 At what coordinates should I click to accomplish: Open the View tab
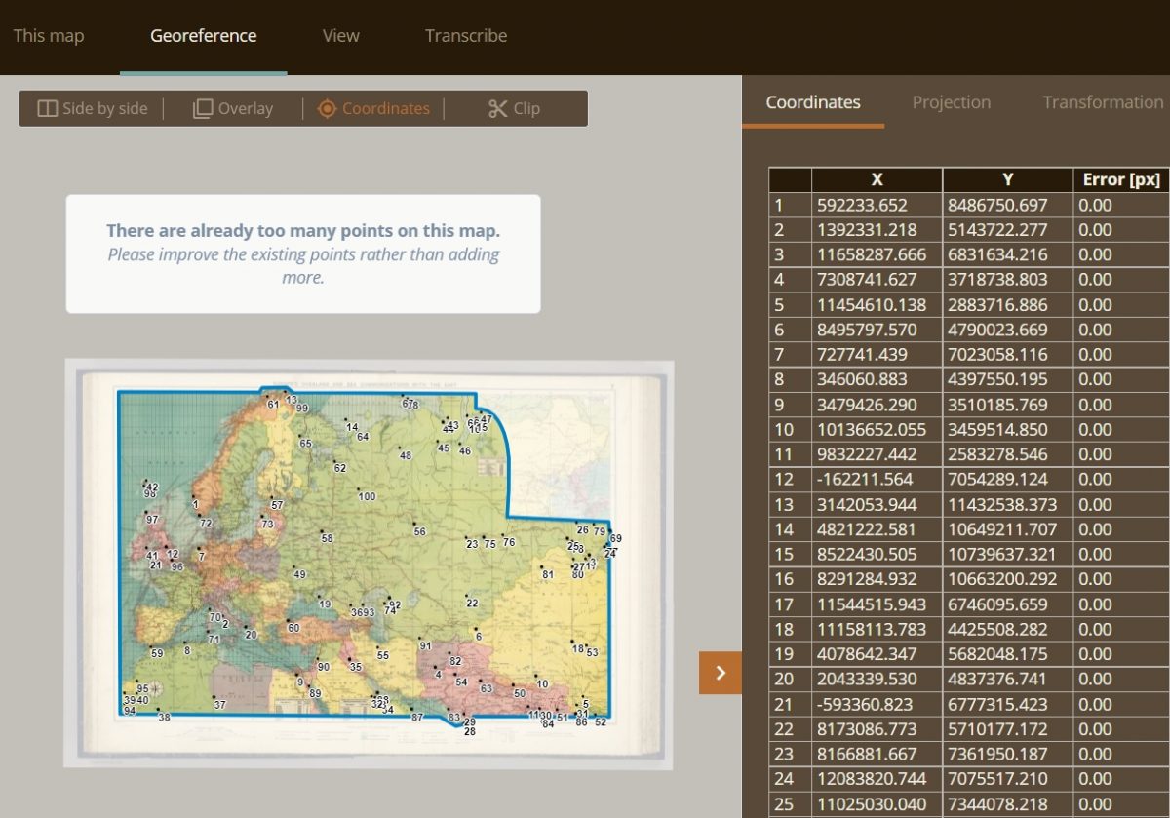click(339, 35)
